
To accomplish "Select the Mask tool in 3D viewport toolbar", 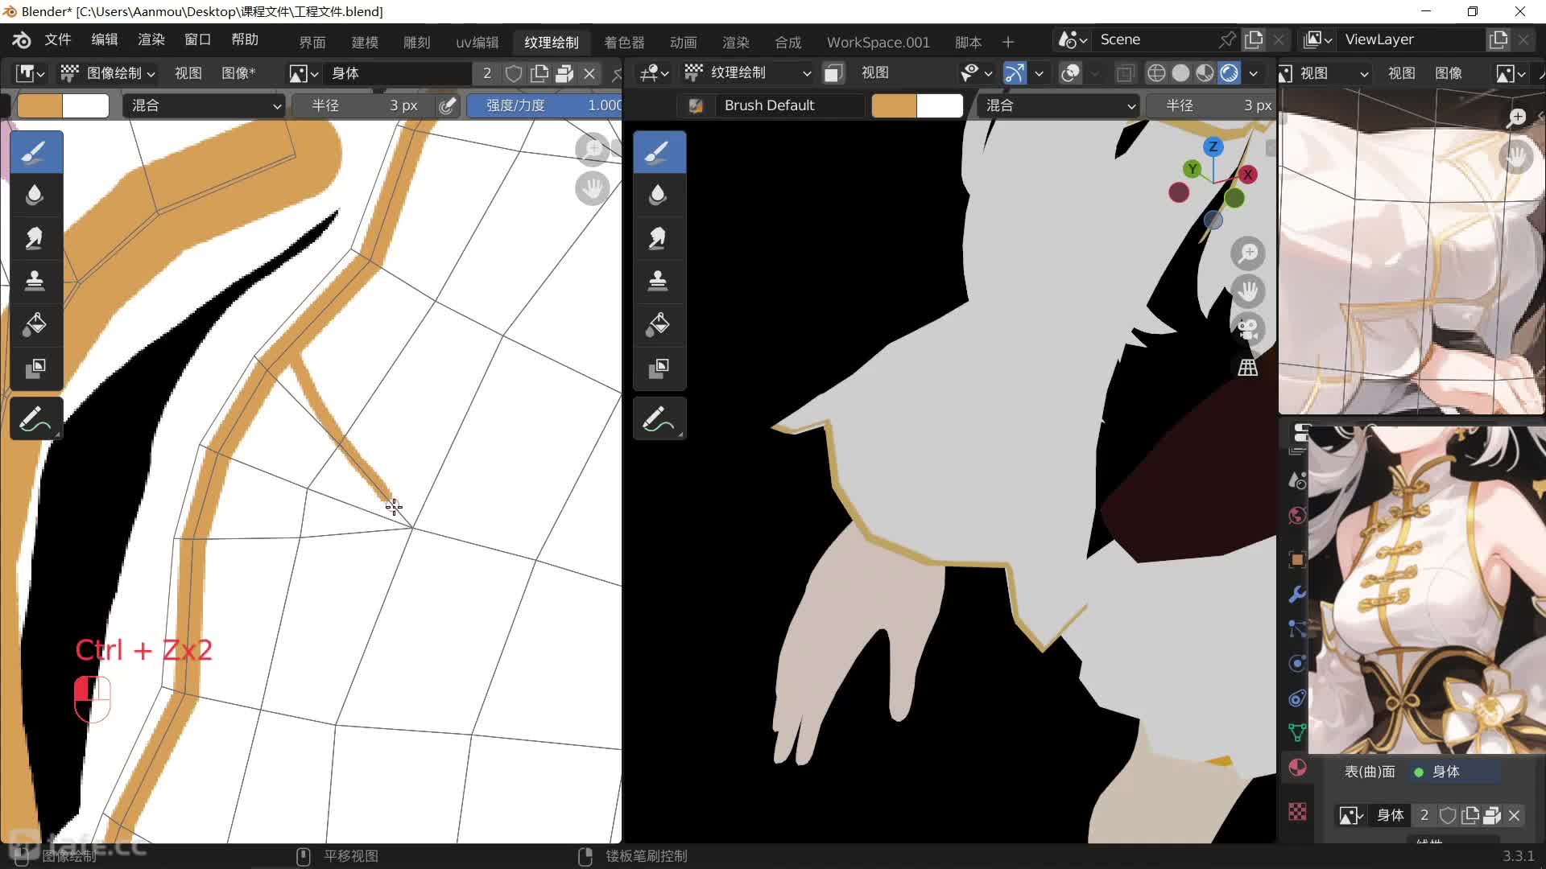I will [x=659, y=369].
